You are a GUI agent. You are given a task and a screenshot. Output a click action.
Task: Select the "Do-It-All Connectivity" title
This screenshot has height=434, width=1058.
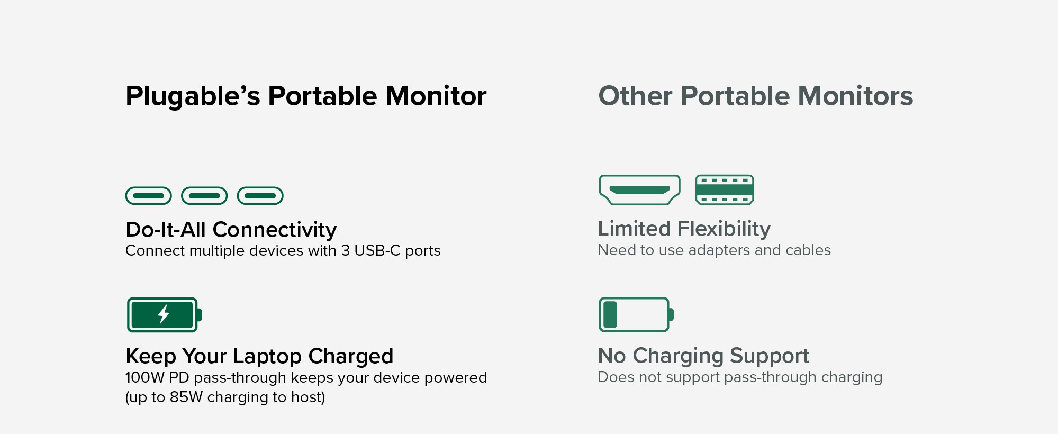point(231,230)
